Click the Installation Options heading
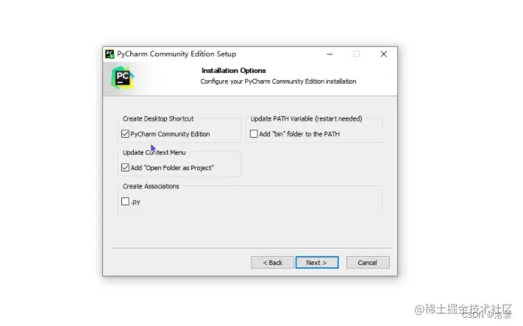 (x=233, y=71)
